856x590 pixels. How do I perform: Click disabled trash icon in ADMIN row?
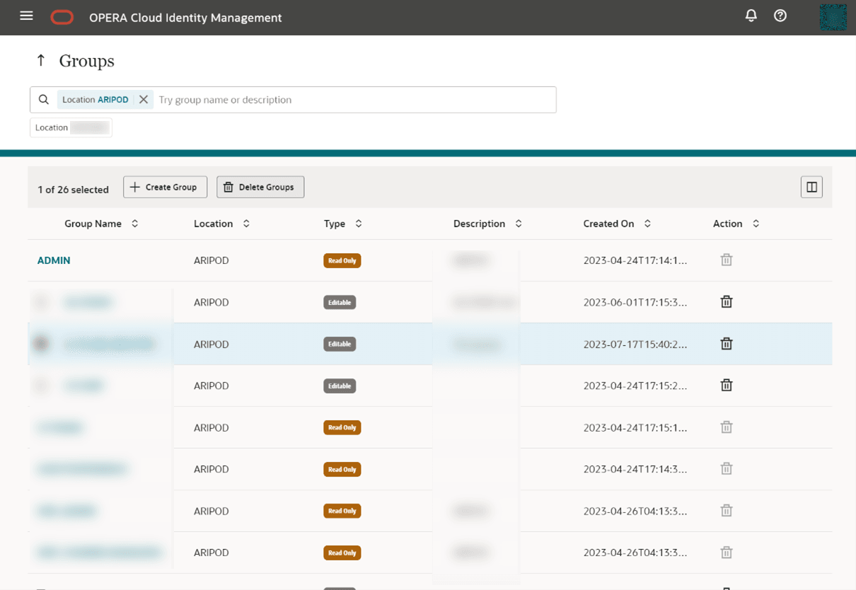click(x=727, y=260)
